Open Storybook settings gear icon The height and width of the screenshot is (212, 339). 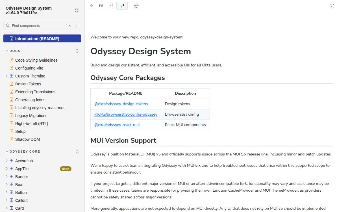coord(77,10)
